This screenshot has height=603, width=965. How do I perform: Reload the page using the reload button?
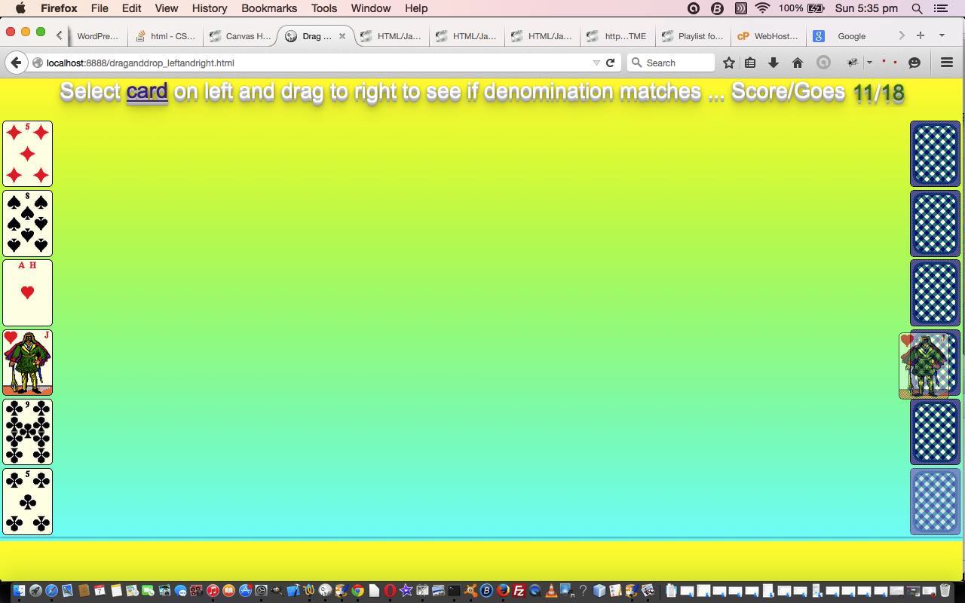[610, 63]
